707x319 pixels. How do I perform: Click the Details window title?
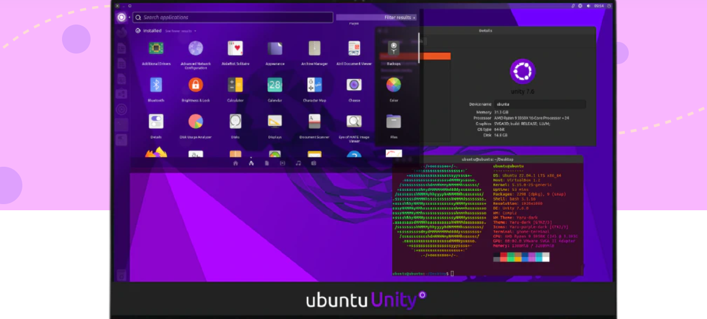point(486,31)
